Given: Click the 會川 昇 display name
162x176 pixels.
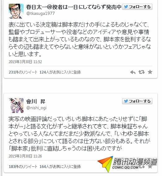Looking at the screenshot, I should pos(36,101).
